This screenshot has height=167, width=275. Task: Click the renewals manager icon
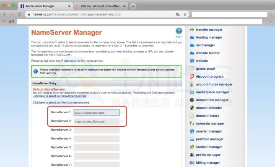192,123
